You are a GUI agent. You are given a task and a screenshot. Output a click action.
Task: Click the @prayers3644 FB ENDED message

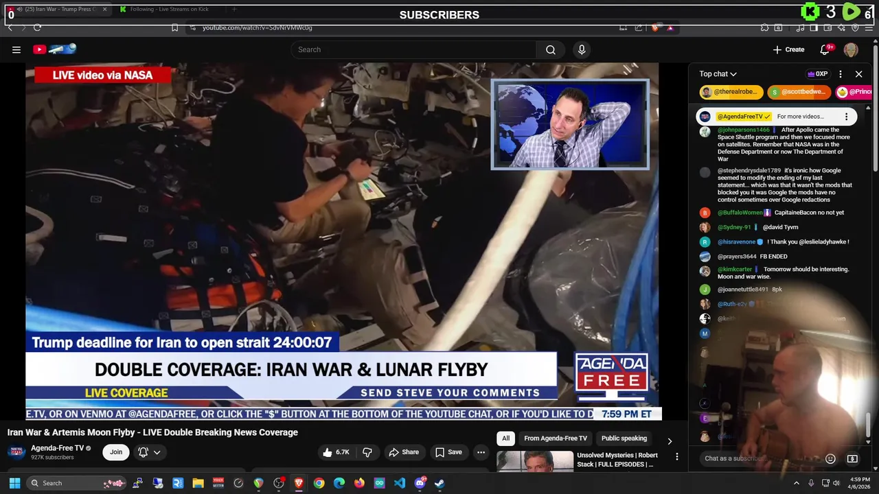(774, 257)
